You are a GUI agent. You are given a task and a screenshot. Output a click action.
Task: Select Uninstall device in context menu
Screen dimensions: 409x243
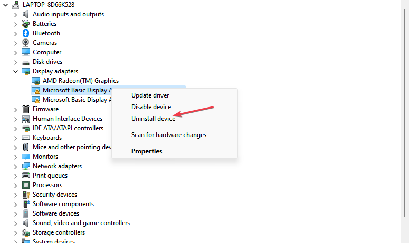click(175, 119)
